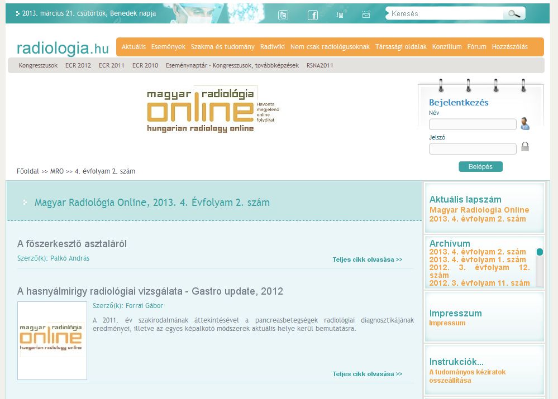
Task: Click the user icon beside Név field
Action: point(525,123)
